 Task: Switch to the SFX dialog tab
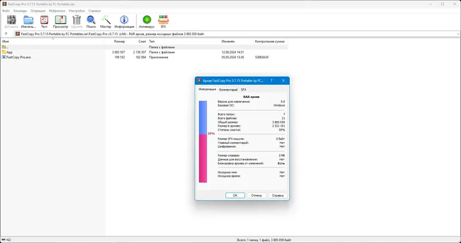243,90
